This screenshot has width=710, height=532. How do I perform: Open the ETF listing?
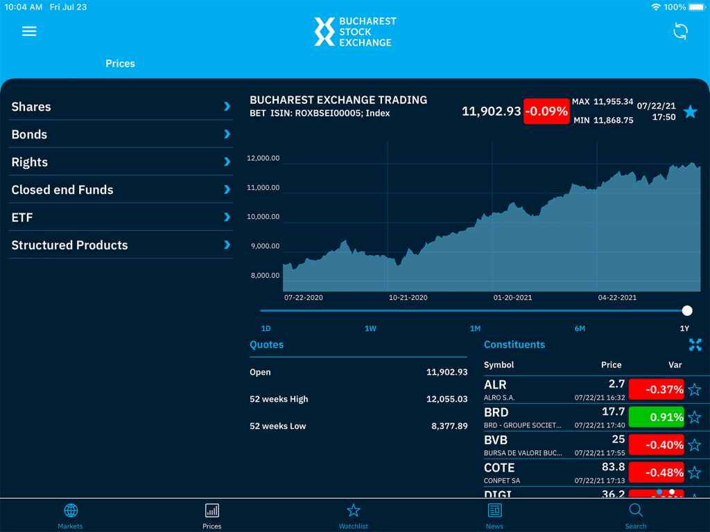point(121,218)
